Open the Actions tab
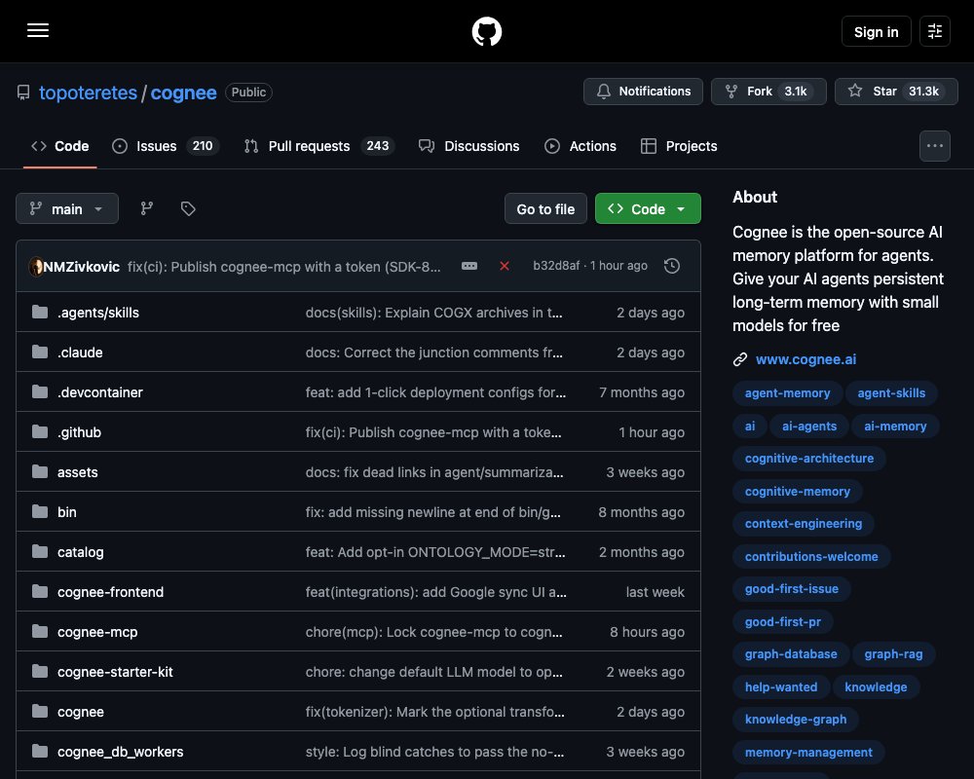 pos(581,146)
